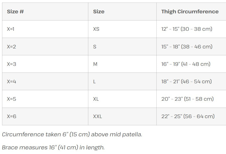Click the circumference mid patella note
Screen dimensions: 226x154
(72, 134)
